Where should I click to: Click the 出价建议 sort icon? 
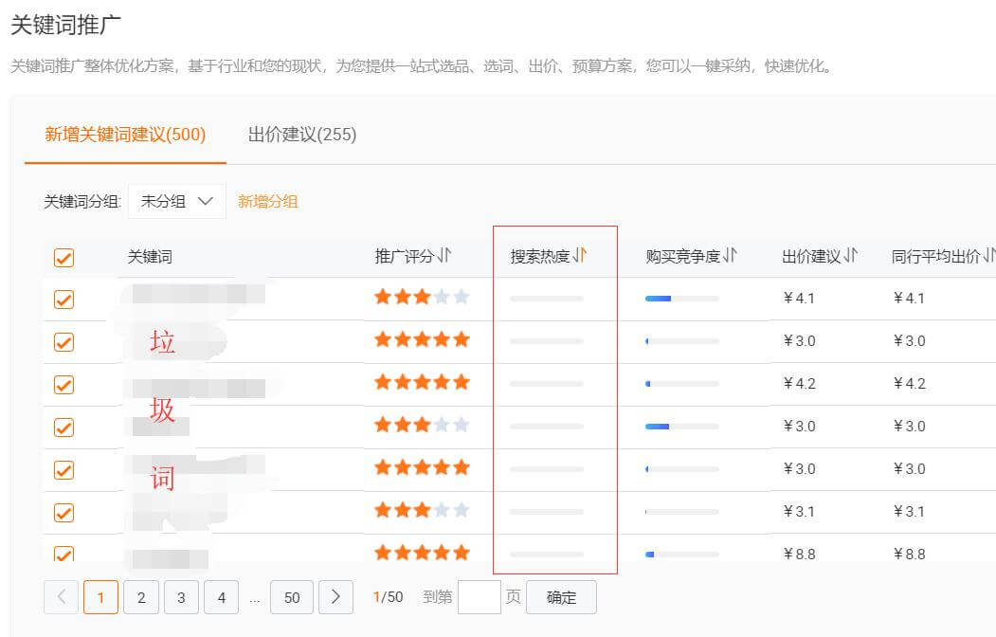tap(851, 256)
